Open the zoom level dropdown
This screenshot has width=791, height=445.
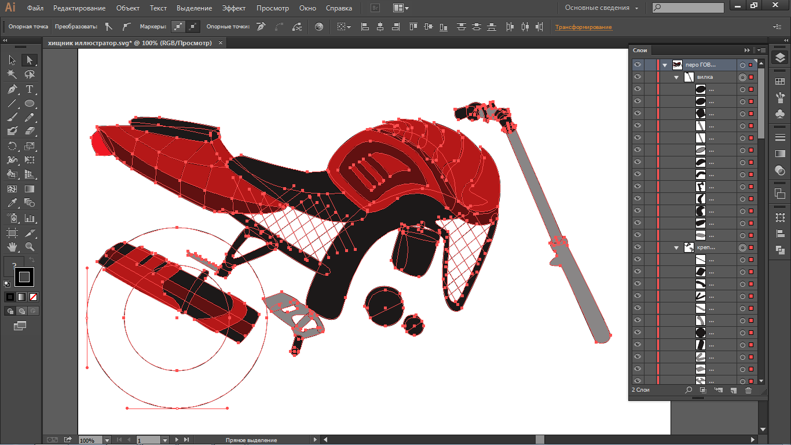click(x=107, y=440)
